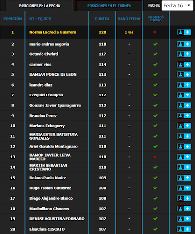
Task: Open Norma Lucrecia Guerrero's team
Action: pyautogui.click(x=53, y=32)
